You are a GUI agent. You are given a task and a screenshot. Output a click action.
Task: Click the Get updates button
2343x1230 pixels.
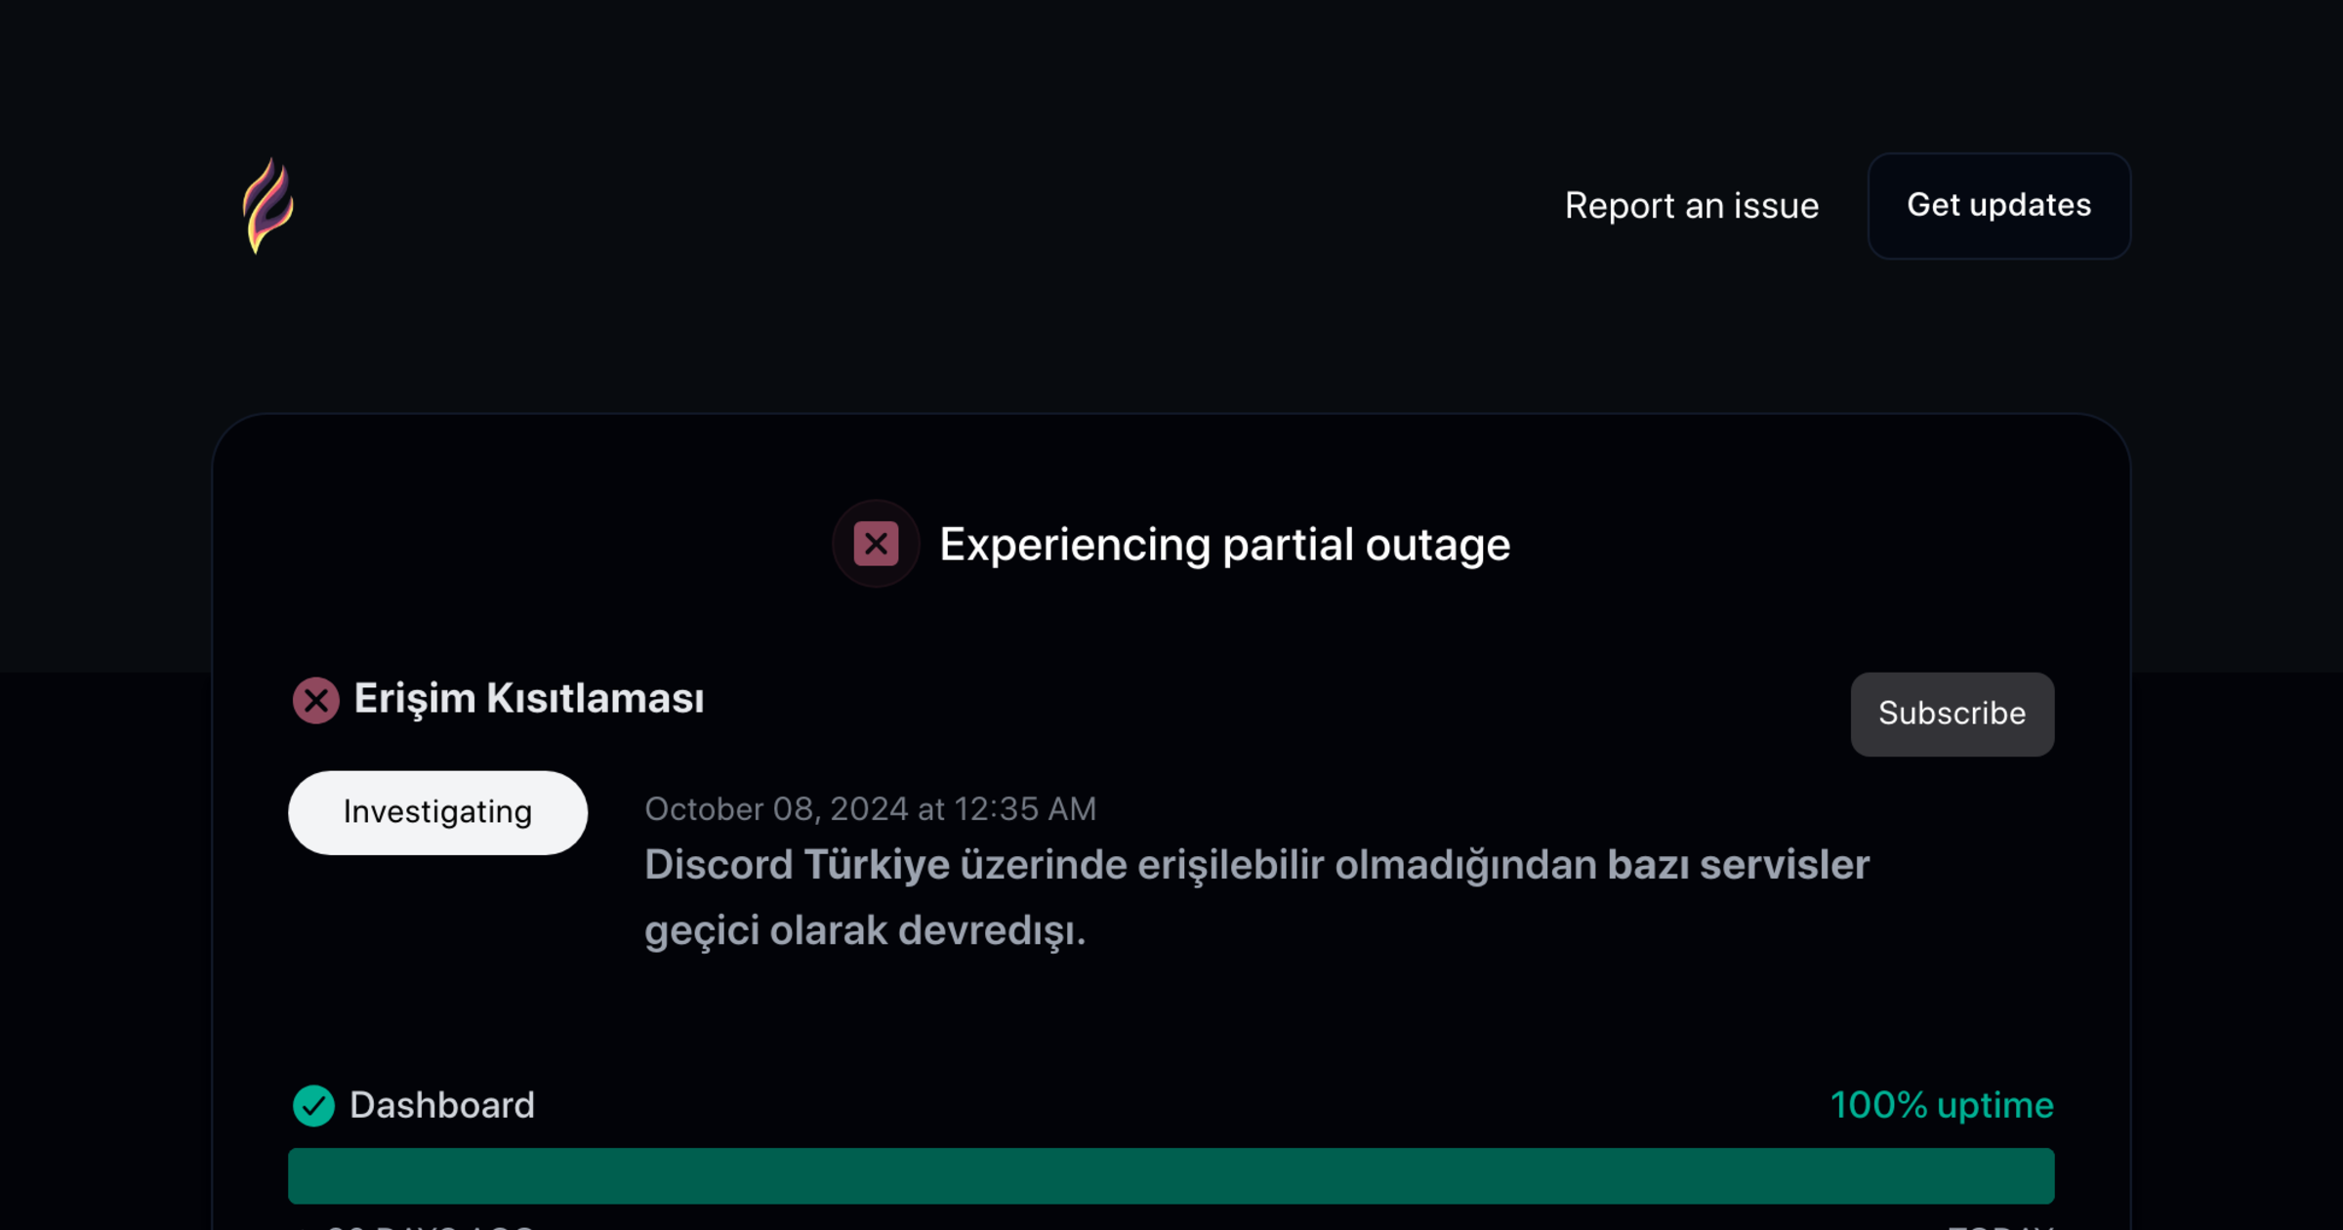tap(1998, 206)
